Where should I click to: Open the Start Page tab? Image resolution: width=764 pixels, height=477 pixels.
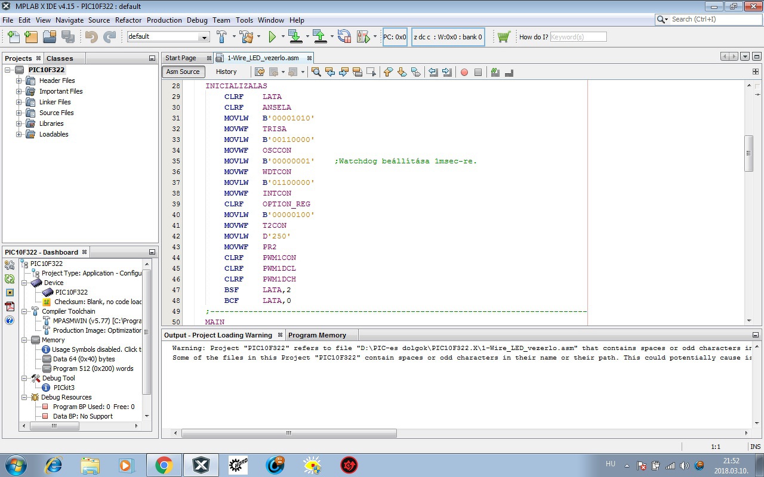coord(181,58)
